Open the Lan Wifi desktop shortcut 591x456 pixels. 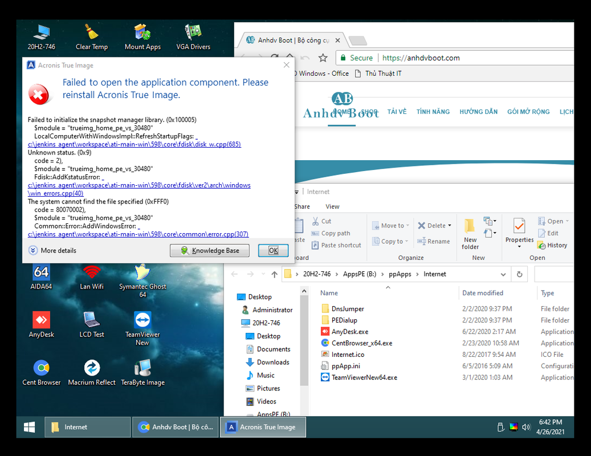(92, 276)
